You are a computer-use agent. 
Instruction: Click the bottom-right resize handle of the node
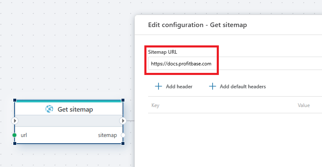point(123,143)
